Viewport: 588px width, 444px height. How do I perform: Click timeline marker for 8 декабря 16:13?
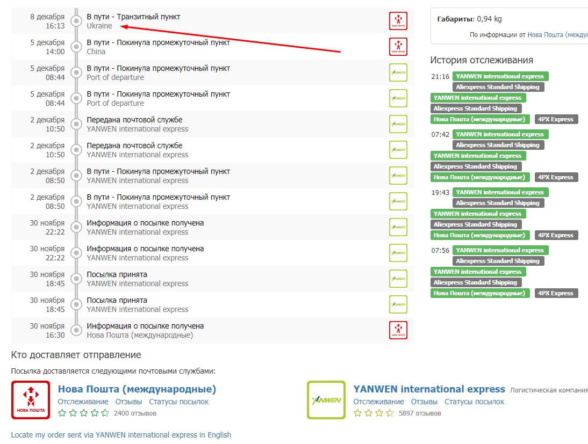76,21
